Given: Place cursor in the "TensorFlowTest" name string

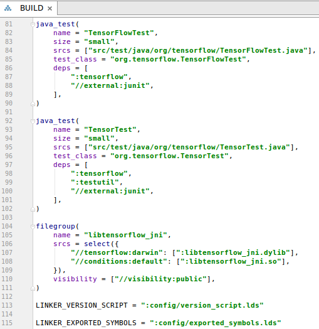Looking at the screenshot, I should (x=118, y=33).
